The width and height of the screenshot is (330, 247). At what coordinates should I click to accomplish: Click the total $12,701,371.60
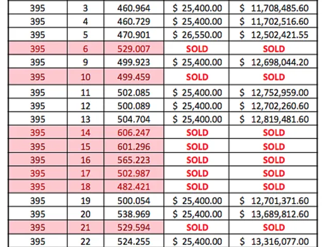(273, 201)
